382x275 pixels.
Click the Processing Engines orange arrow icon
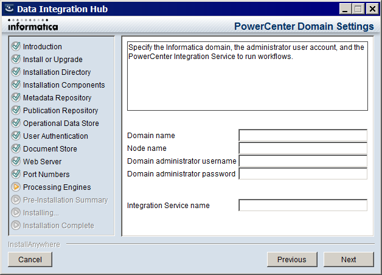(16, 187)
